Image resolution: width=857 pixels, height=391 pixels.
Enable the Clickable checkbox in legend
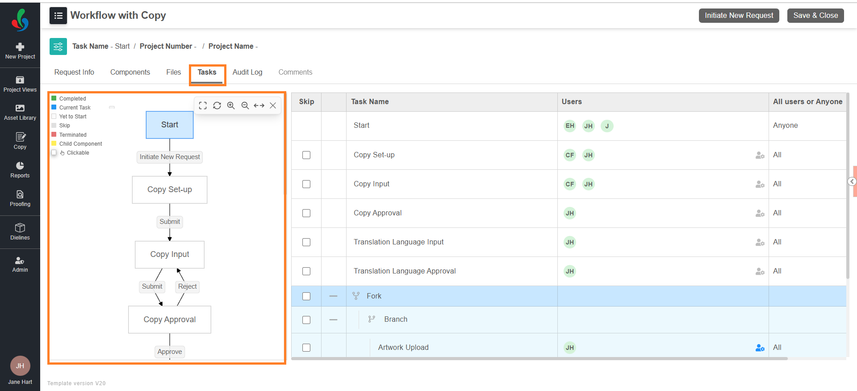(54, 153)
